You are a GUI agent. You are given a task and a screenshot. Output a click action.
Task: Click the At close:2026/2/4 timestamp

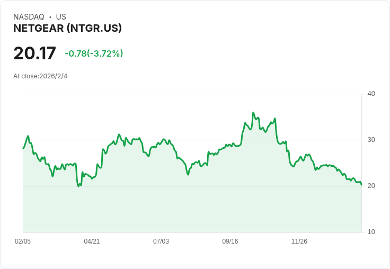(40, 76)
